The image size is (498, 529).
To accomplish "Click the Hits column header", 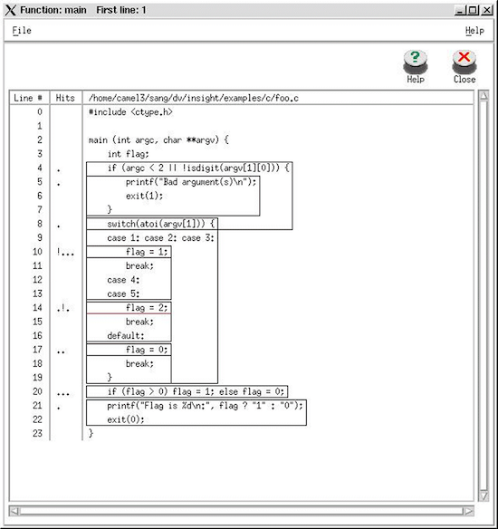I will (65, 98).
